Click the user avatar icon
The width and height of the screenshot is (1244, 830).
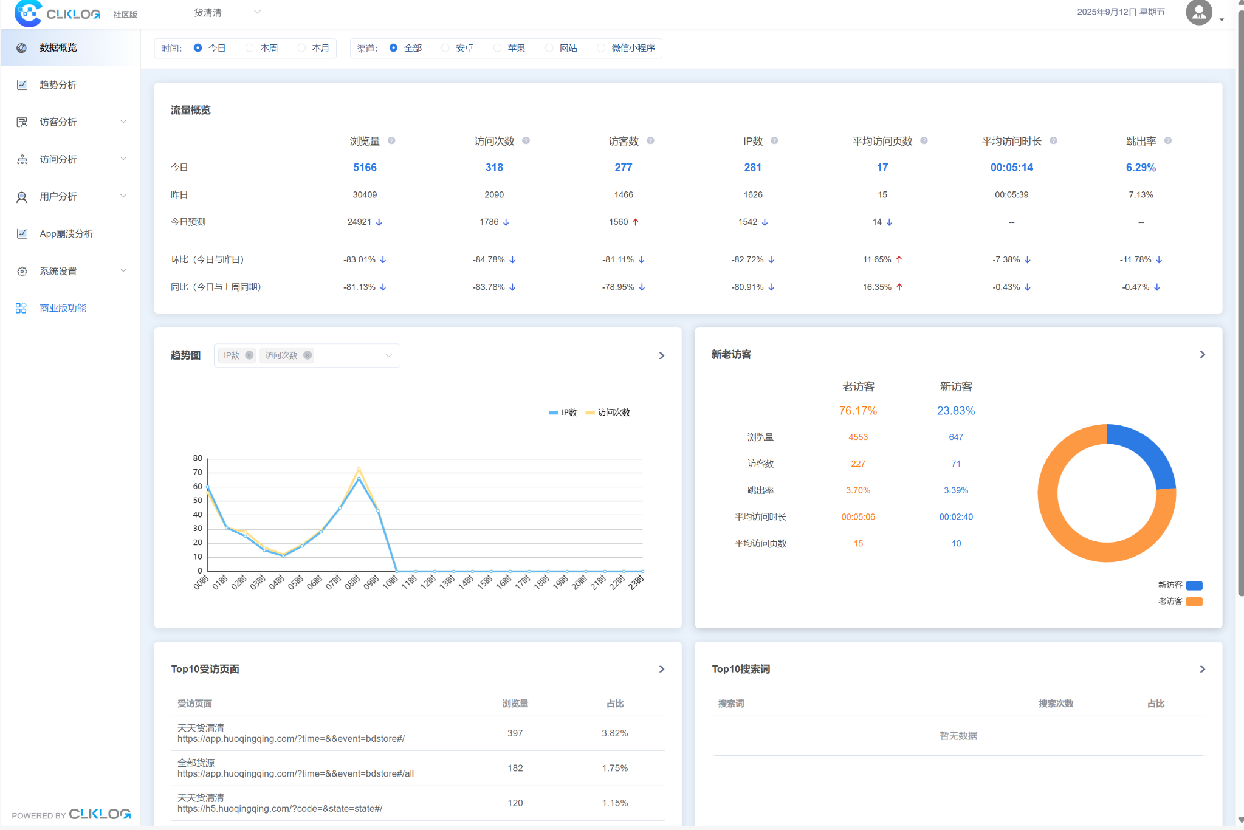[x=1198, y=12]
